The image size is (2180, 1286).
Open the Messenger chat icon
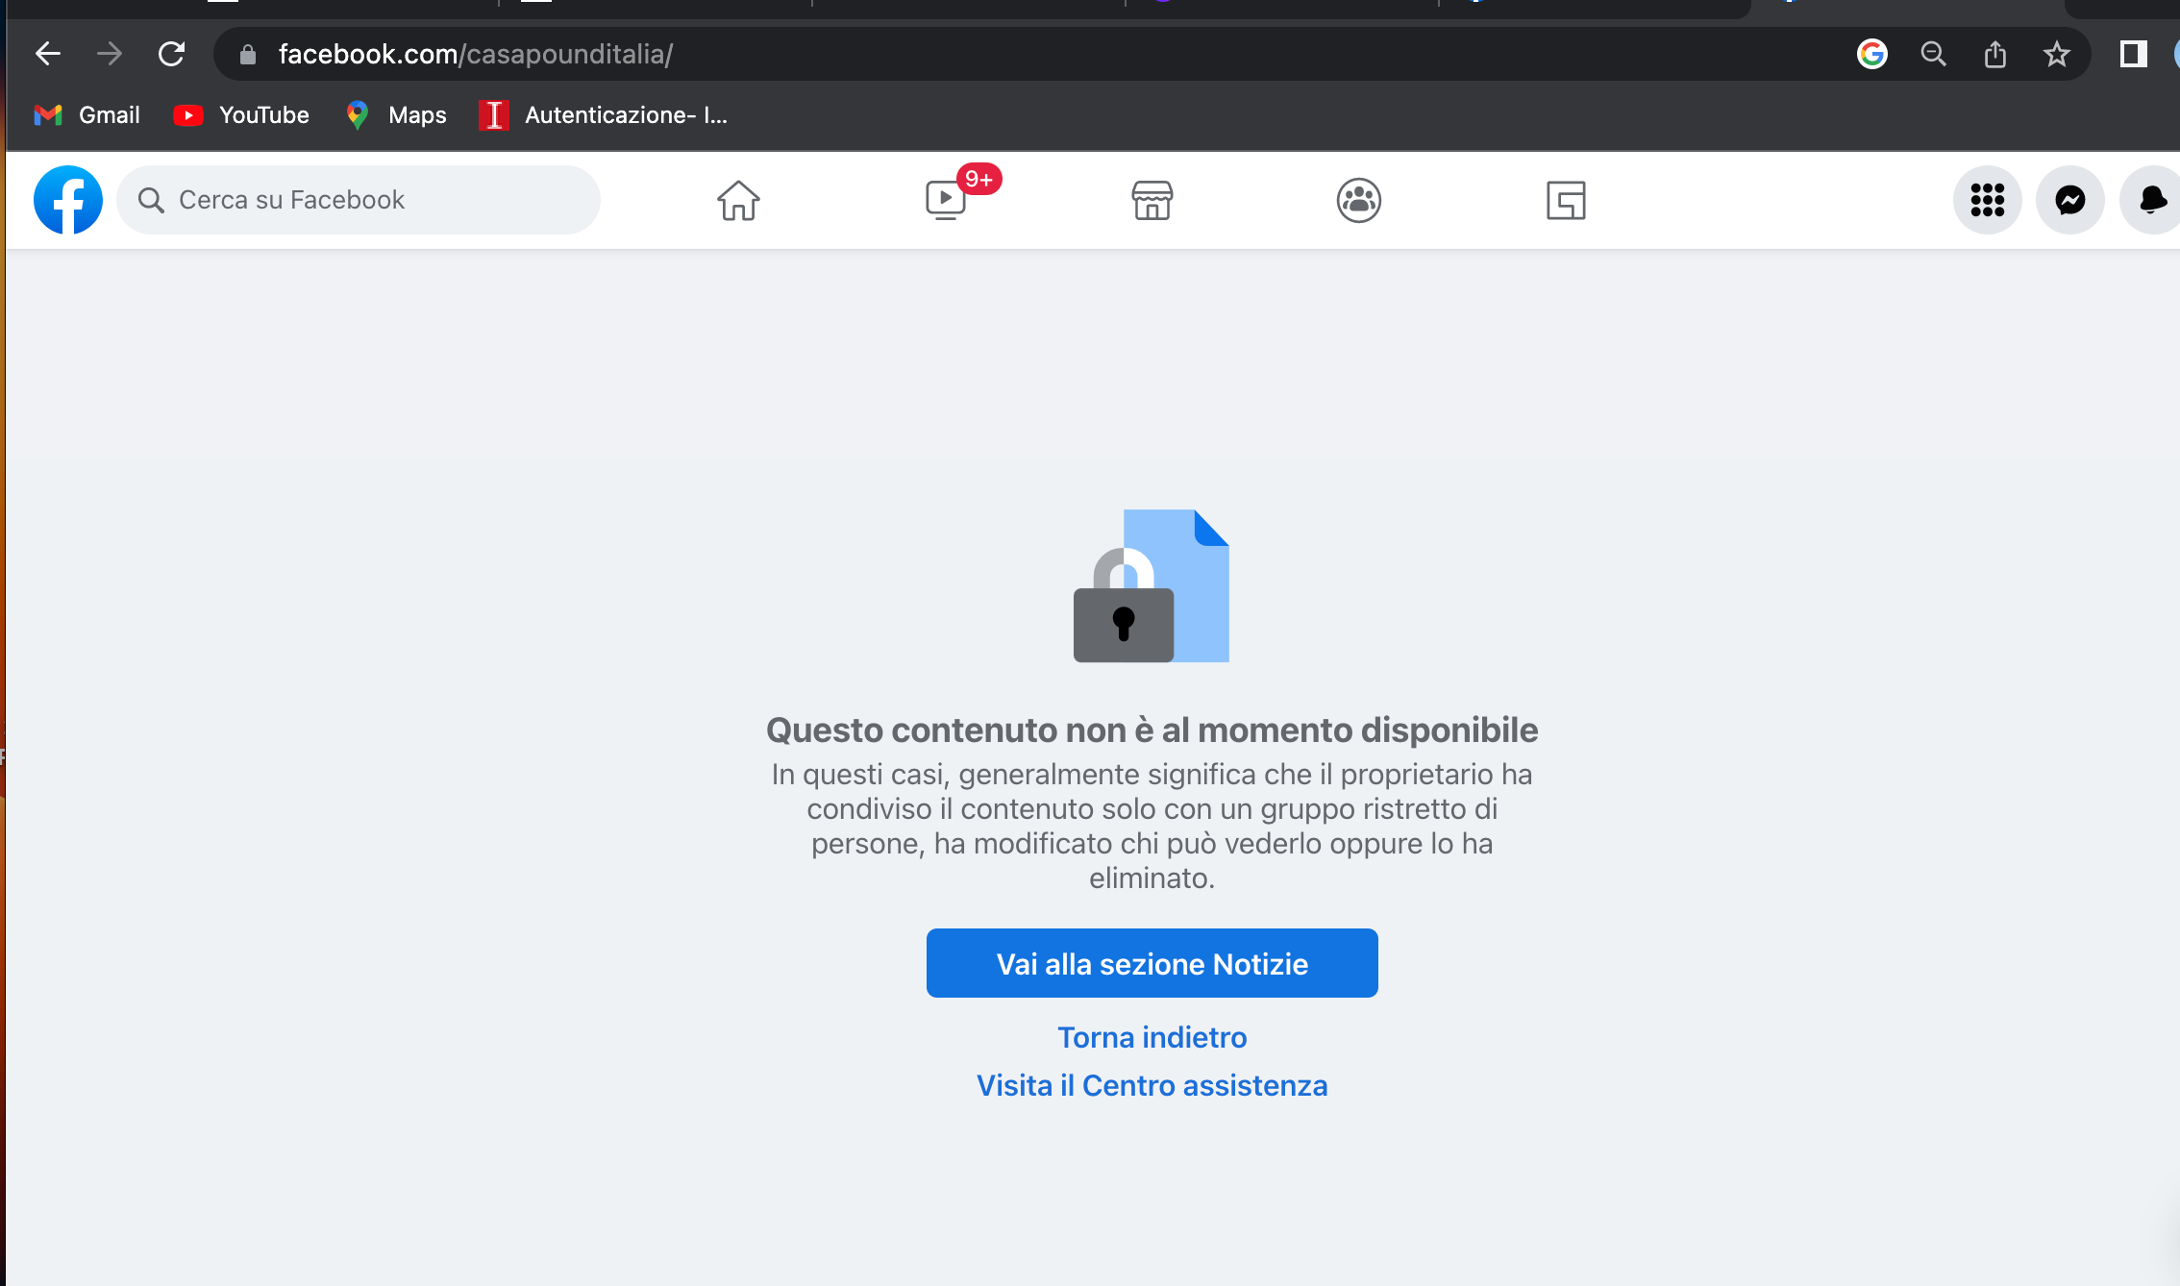(x=2069, y=200)
